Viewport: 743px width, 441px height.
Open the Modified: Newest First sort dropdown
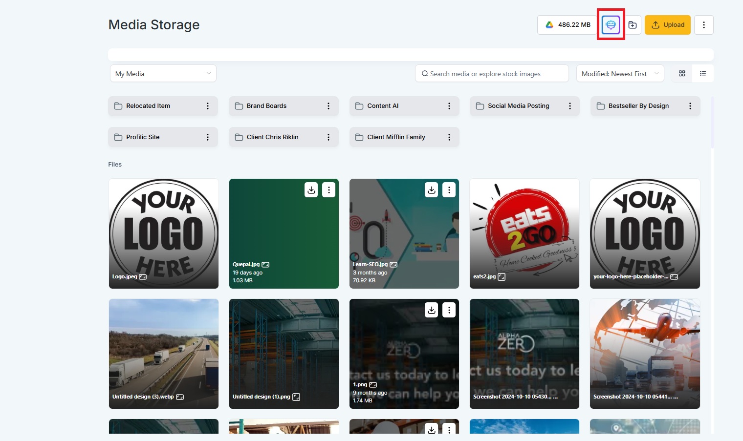tap(619, 74)
